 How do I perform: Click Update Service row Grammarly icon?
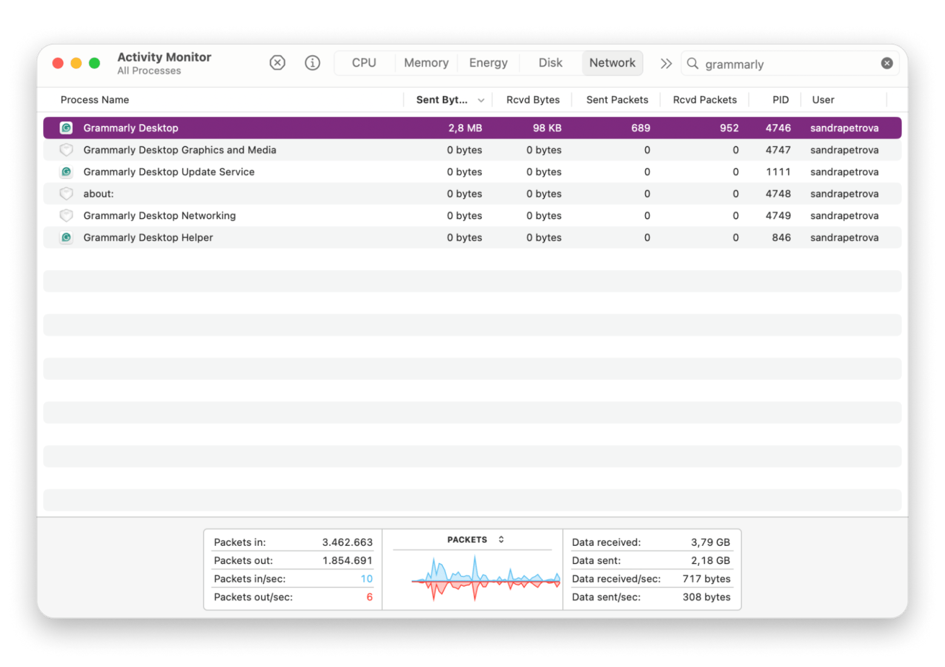click(x=66, y=172)
